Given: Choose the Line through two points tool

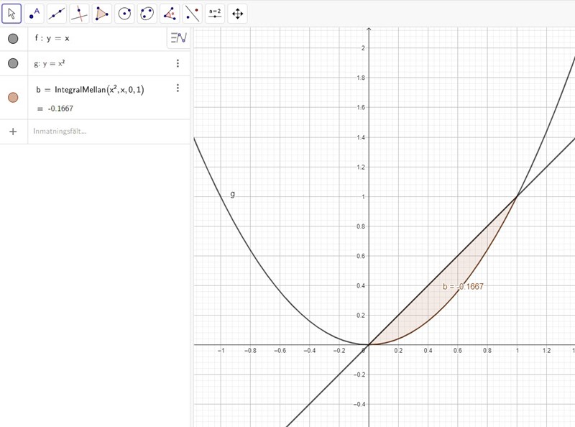Looking at the screenshot, I should point(57,13).
